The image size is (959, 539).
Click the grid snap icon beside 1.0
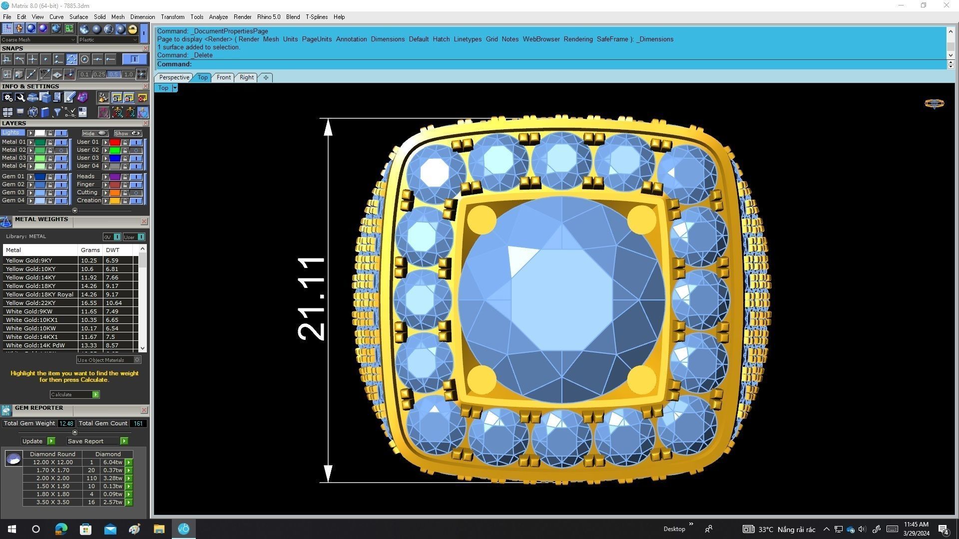pyautogui.click(x=142, y=74)
